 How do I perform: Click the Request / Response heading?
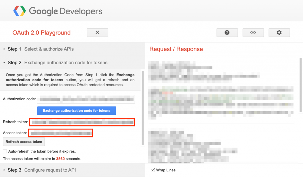tap(176, 49)
